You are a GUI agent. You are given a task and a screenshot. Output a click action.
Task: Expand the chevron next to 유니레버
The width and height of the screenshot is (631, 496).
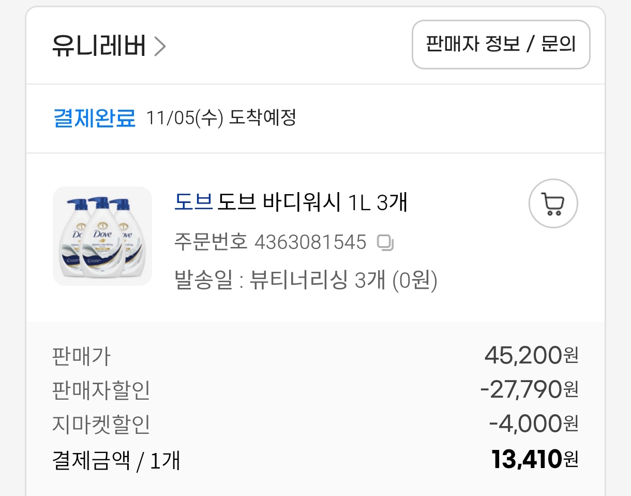pos(160,47)
